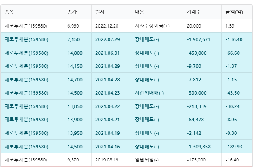Select trade volume -9,700
Screen dimensions: 255x167
point(194,66)
